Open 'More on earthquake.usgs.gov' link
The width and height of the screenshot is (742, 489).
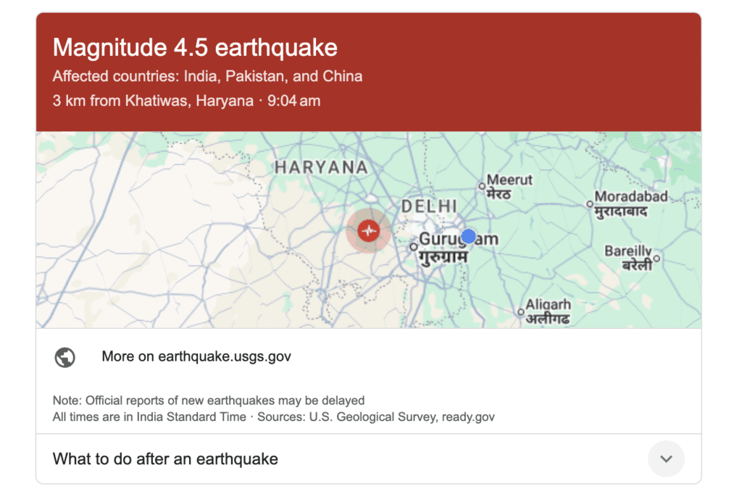click(196, 356)
